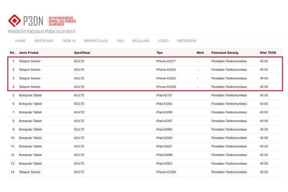Open the TKDN IK menu
Screen dimensions: 288x192
68,41
